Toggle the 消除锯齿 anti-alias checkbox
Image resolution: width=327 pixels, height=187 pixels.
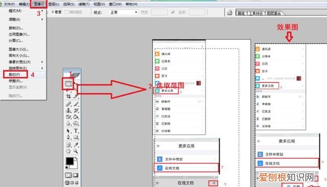coord(66,12)
